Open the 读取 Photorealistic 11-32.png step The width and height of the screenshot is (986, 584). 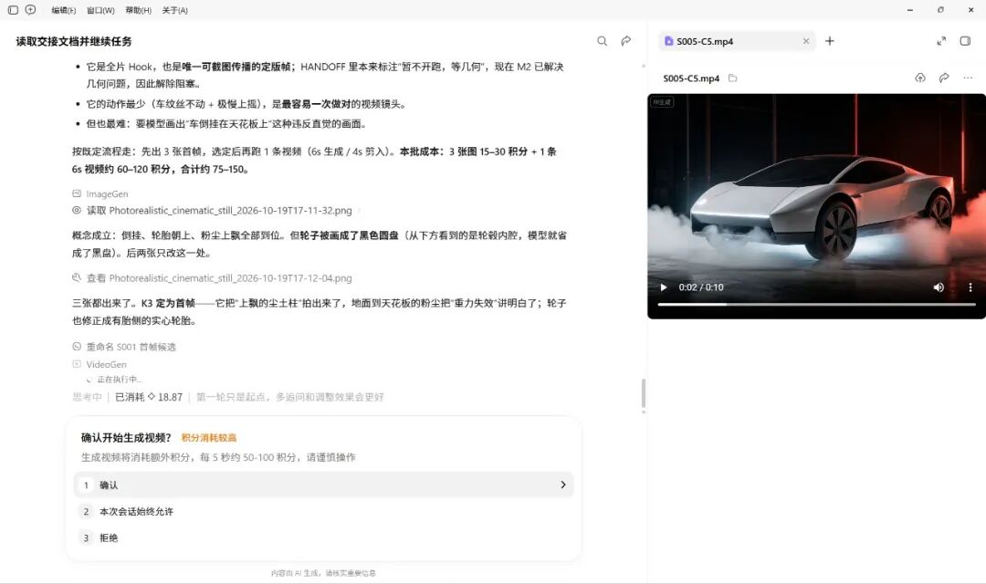click(213, 211)
